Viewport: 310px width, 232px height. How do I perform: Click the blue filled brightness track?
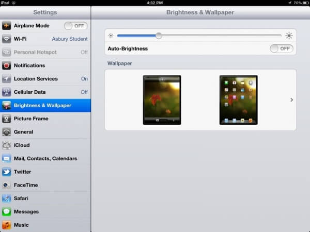click(136, 36)
